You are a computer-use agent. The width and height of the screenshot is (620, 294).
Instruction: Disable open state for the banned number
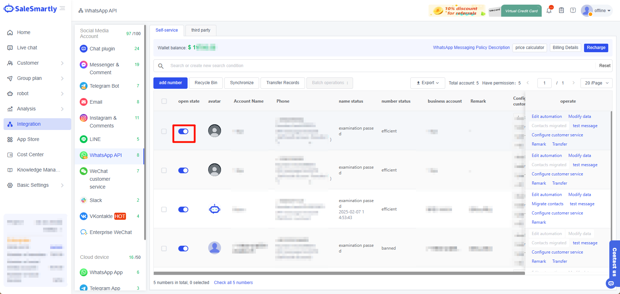pos(183,249)
